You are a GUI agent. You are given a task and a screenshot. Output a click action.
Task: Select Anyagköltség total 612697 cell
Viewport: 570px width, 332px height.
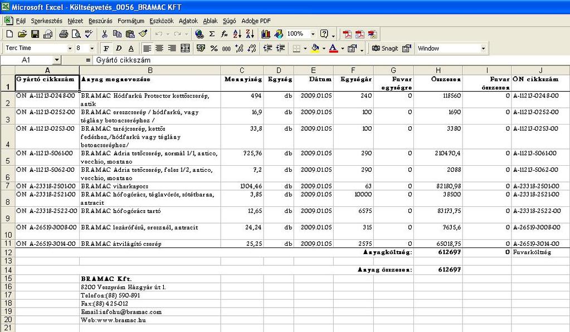point(438,252)
